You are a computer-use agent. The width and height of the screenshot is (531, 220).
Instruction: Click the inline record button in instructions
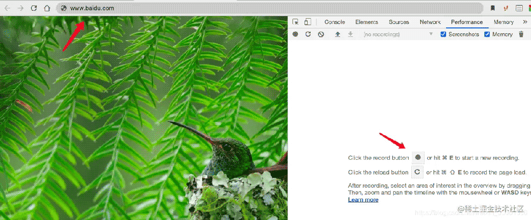418,157
